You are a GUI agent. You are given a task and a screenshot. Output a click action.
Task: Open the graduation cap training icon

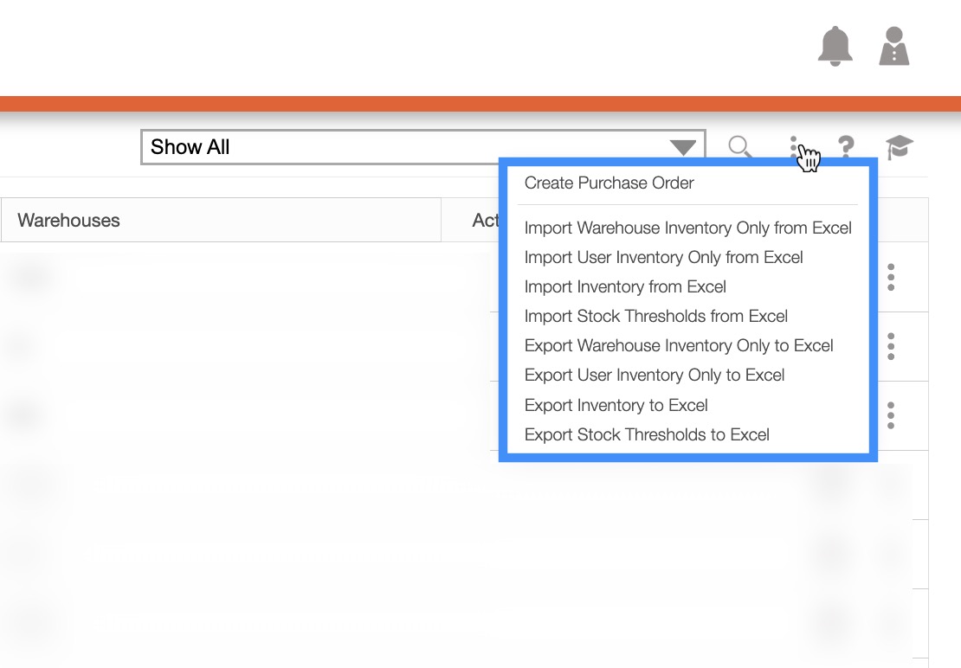point(900,147)
